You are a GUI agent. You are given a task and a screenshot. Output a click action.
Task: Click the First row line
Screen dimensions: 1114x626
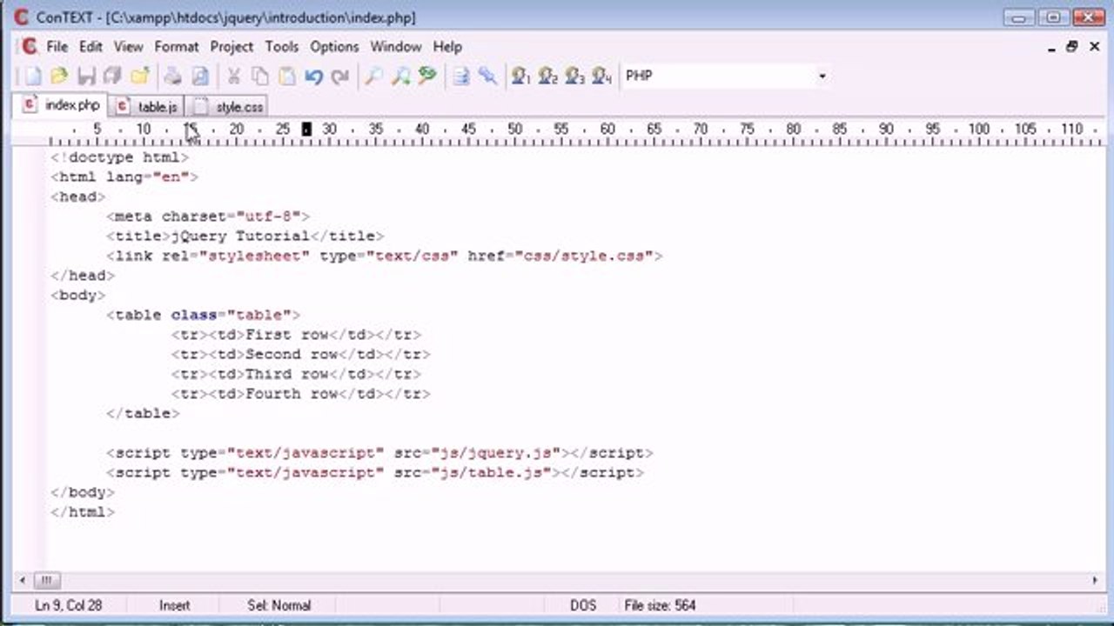coord(296,335)
